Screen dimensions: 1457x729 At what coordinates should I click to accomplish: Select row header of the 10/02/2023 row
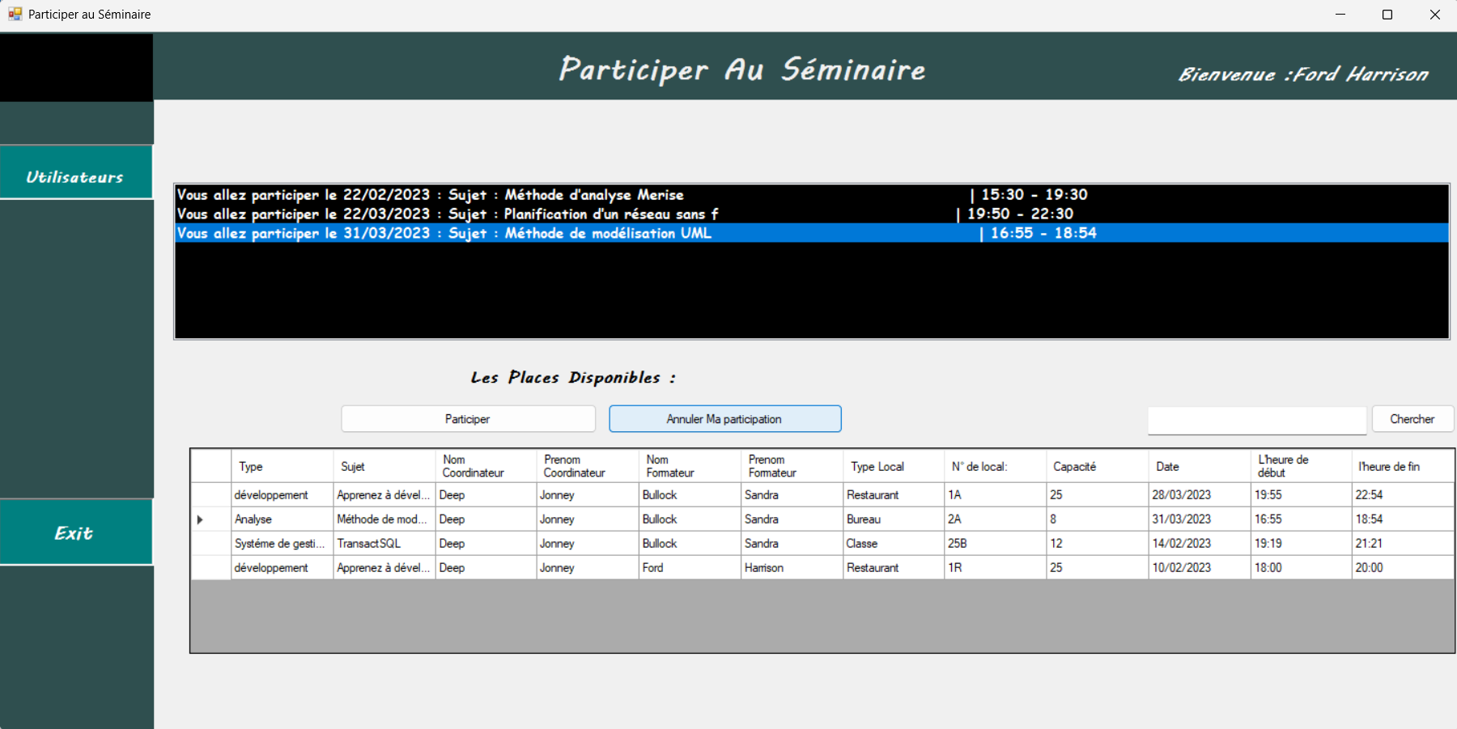pos(210,568)
